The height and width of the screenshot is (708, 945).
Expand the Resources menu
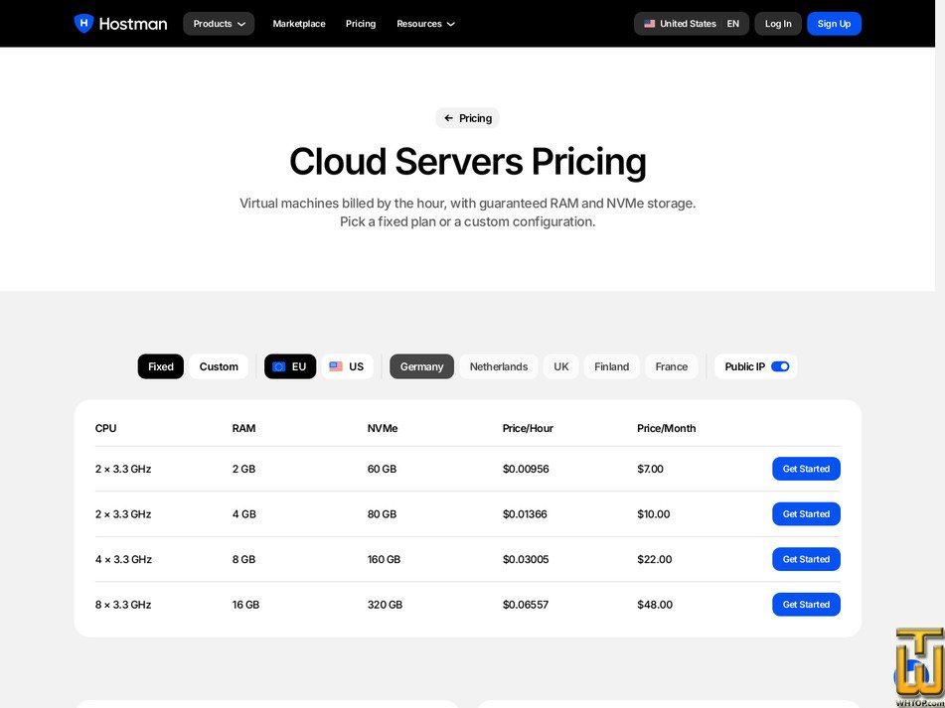point(425,24)
